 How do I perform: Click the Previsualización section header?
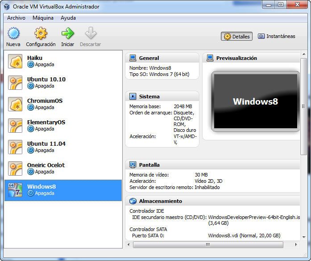click(236, 58)
